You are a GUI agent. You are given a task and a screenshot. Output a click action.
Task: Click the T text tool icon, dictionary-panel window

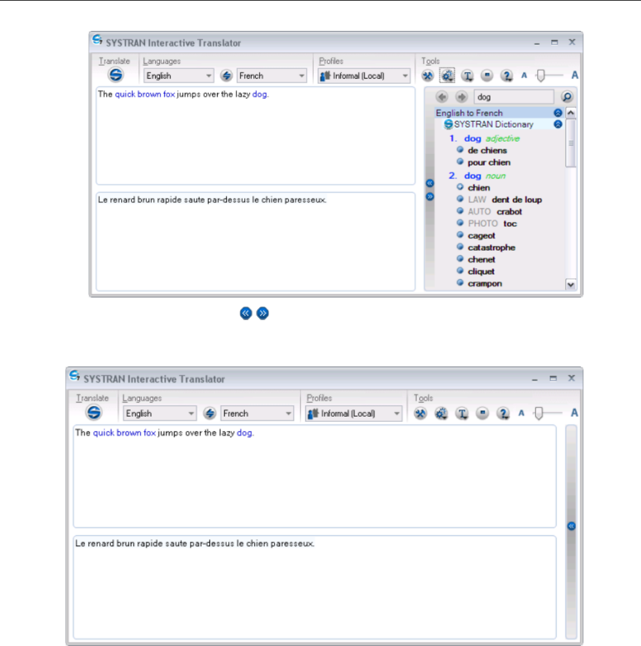(x=467, y=75)
